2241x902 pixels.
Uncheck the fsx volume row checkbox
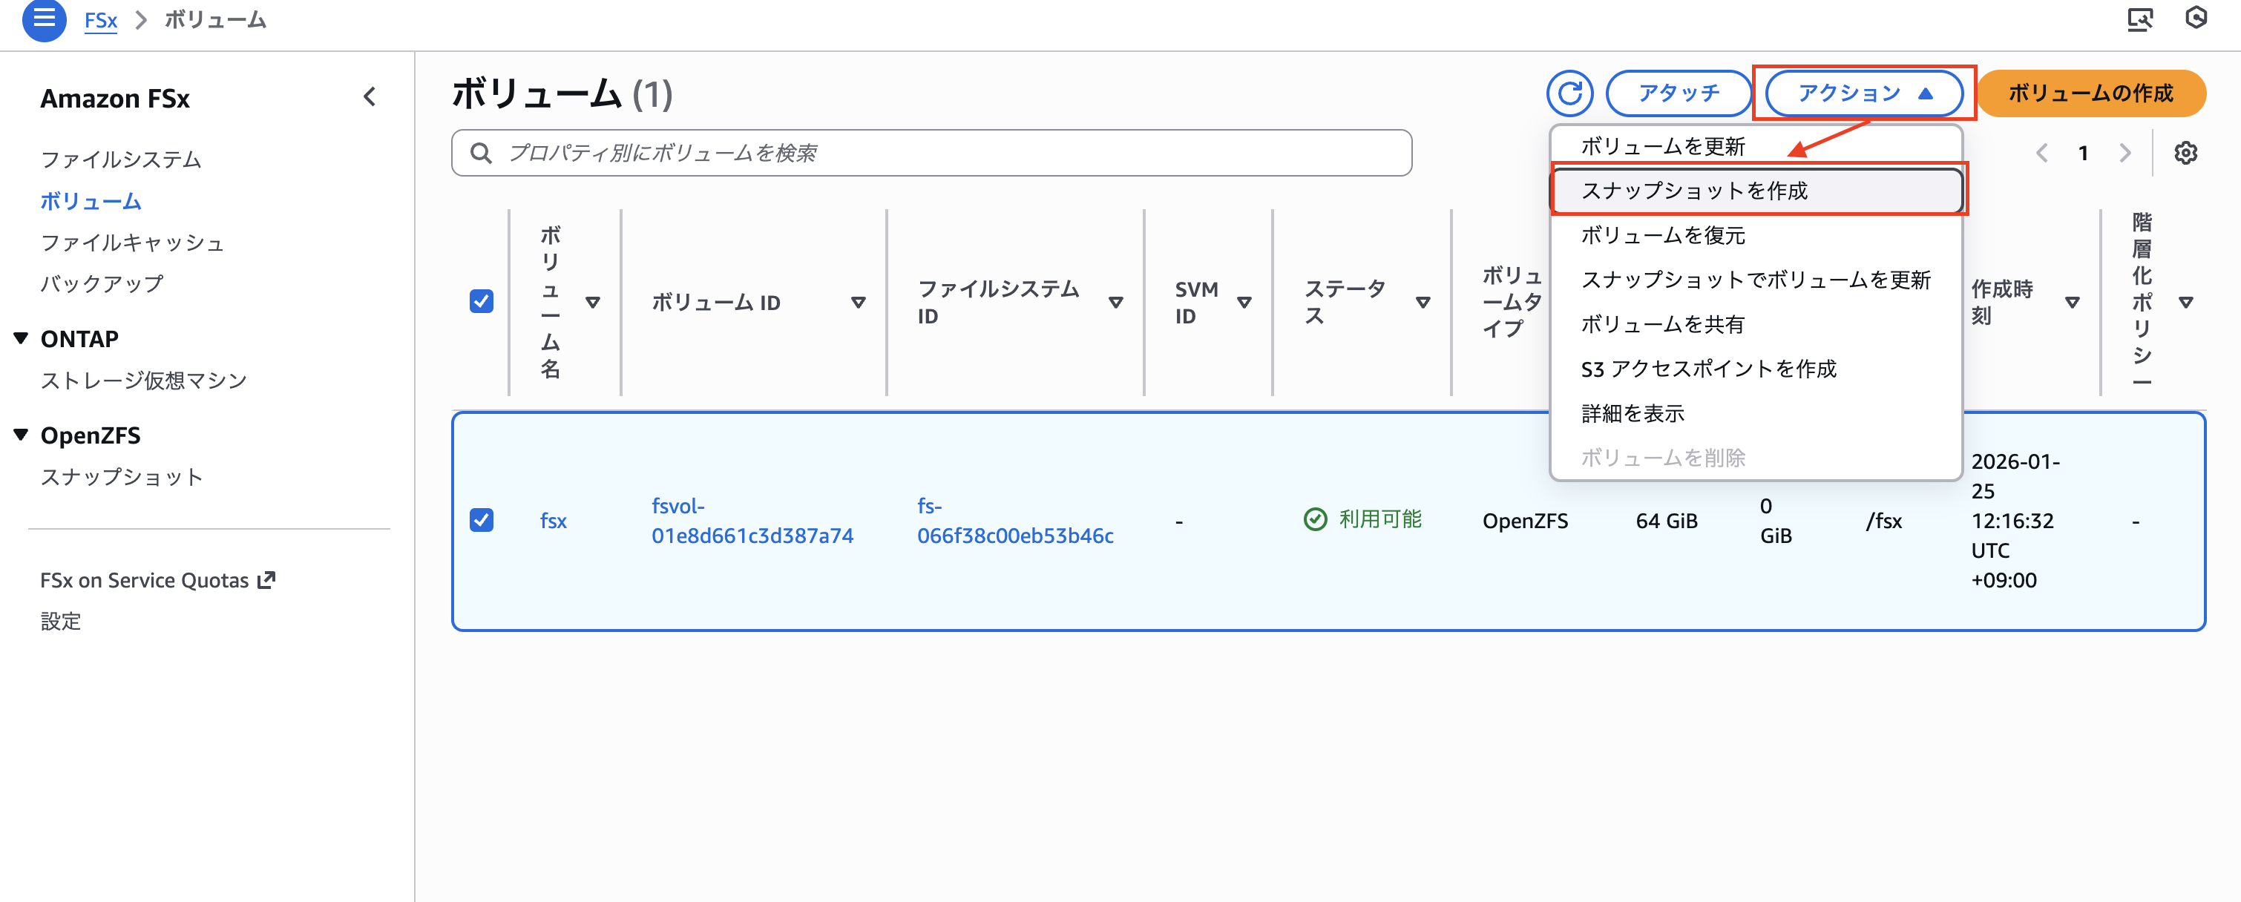(481, 520)
